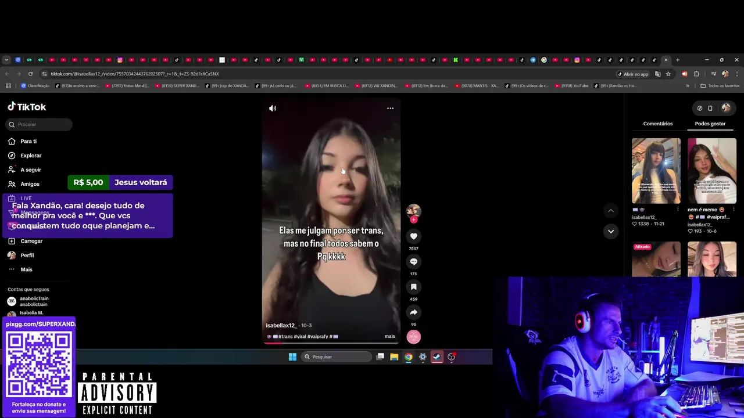Click the #trans hashtag
This screenshot has height=418, width=744.
(285, 337)
